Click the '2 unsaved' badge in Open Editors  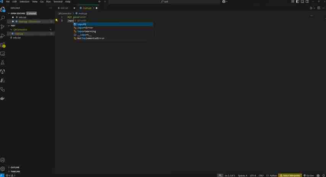(x=31, y=13)
